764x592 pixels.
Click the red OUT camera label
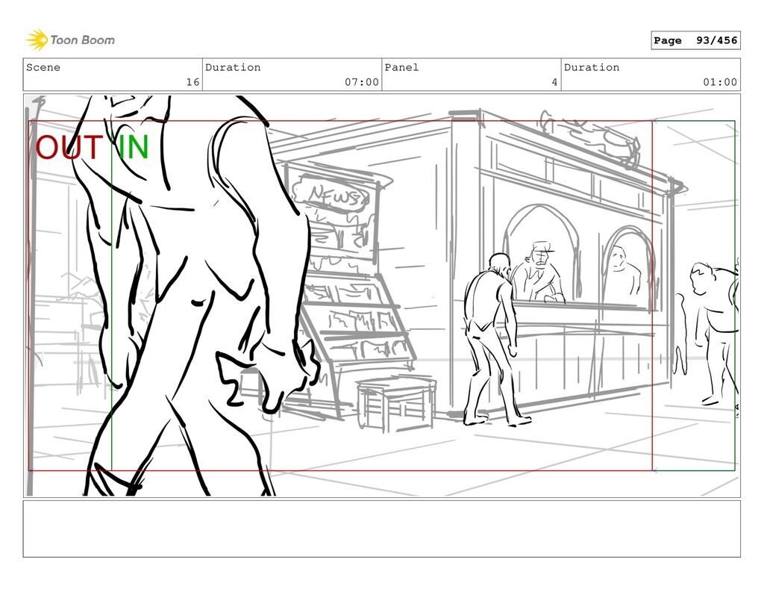click(69, 148)
